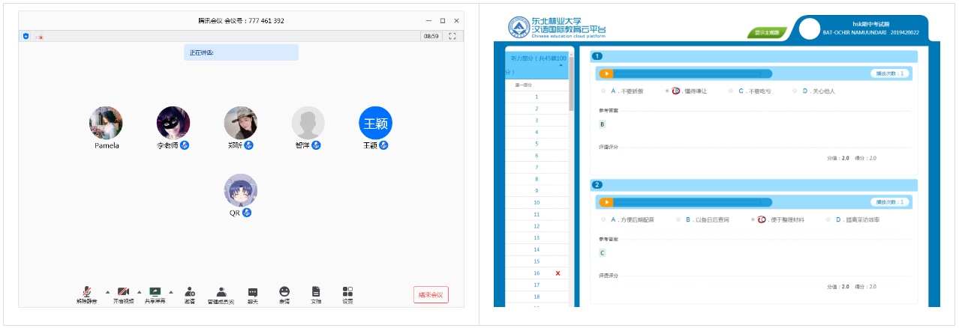
Task: Expand audio options arrow beside 解除静音
Action: point(106,292)
